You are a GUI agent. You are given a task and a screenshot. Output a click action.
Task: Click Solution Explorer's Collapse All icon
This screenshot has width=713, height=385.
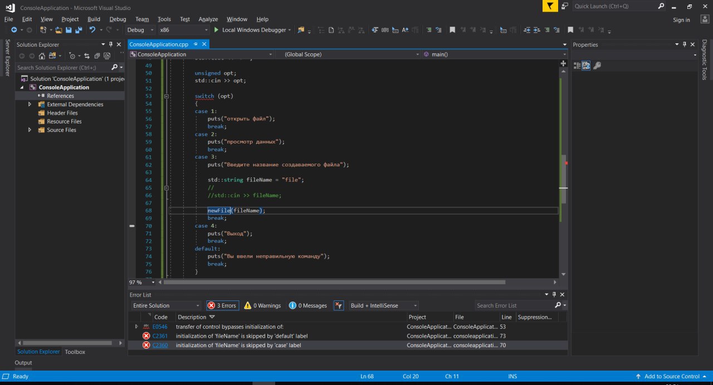(x=97, y=56)
